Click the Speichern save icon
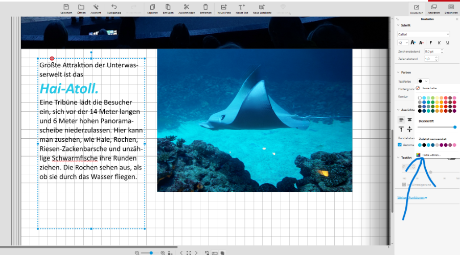 [x=66, y=8]
